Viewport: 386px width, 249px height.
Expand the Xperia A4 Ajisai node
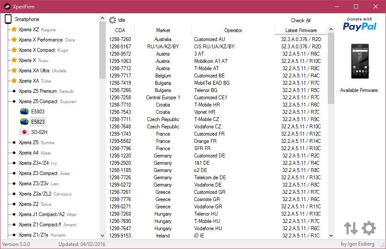[x=14, y=153]
